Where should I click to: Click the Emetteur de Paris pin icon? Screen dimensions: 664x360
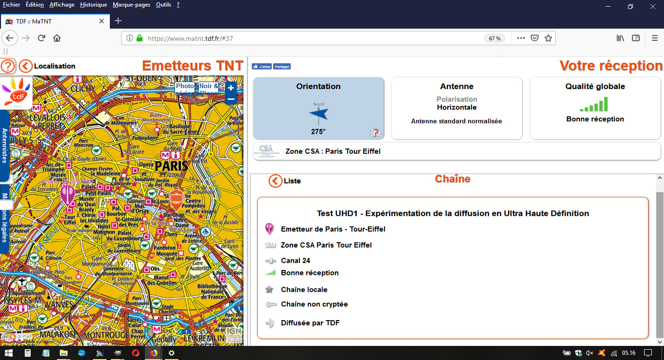click(269, 229)
